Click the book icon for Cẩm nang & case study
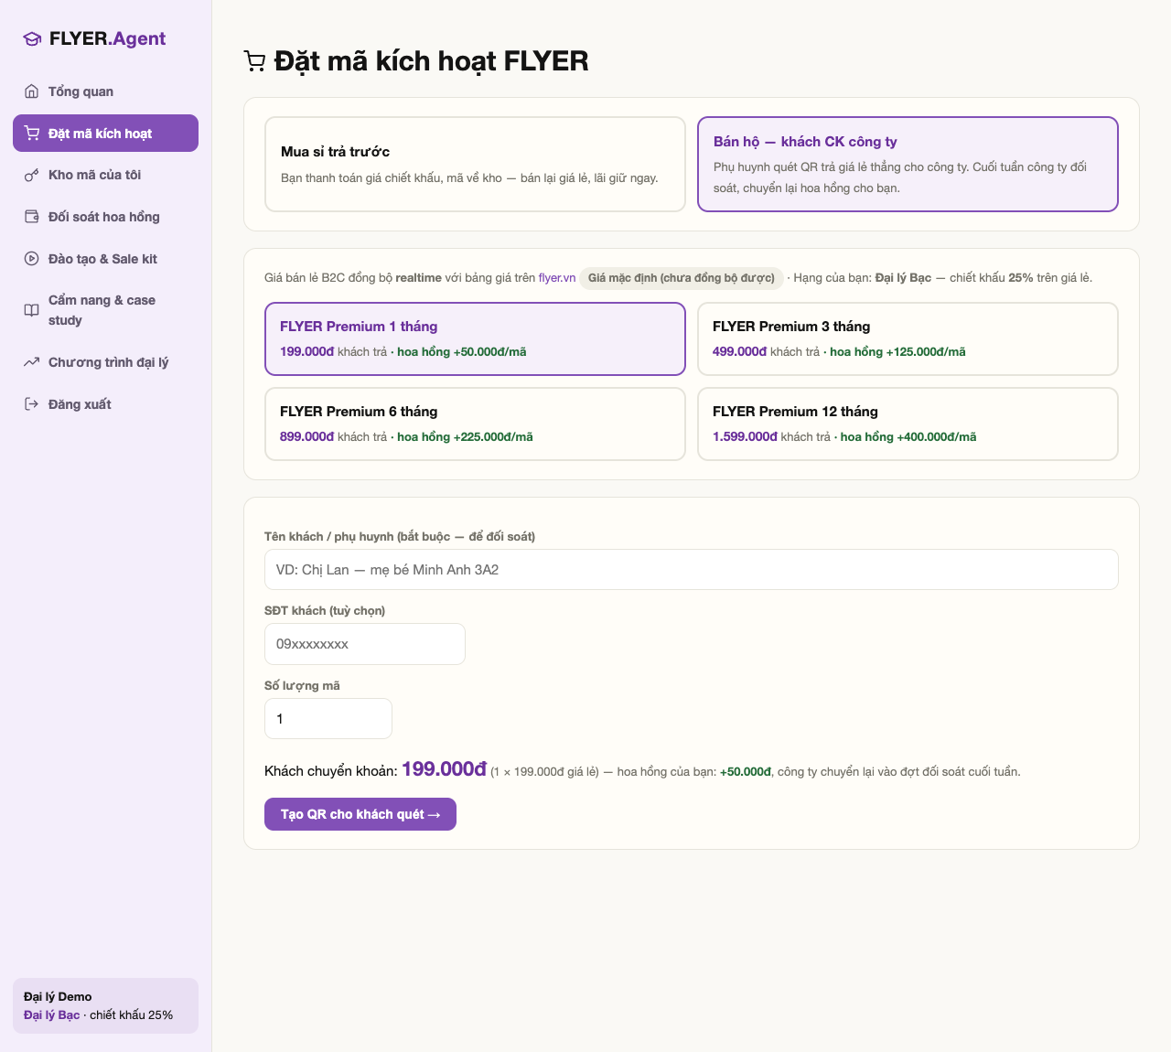The width and height of the screenshot is (1171, 1052). point(31,310)
